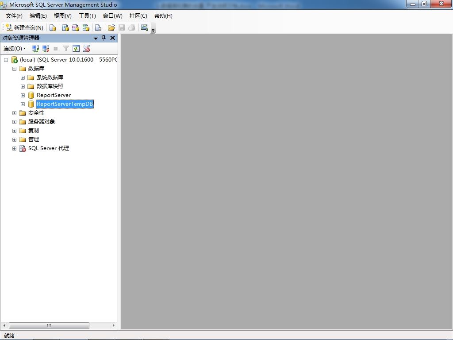
Task: Select the 复制 tree item
Action: (x=34, y=131)
